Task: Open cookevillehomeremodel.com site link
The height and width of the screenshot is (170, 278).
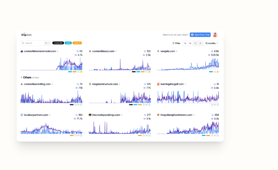Action: [x=40, y=51]
